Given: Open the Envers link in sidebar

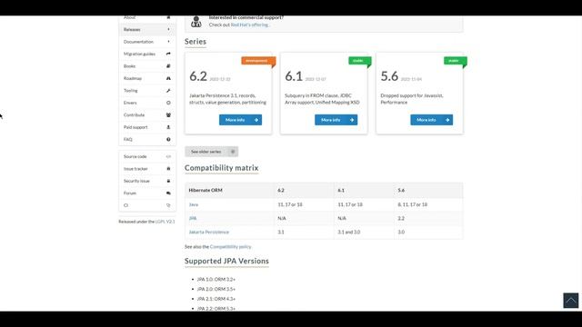Looking at the screenshot, I should coord(147,103).
